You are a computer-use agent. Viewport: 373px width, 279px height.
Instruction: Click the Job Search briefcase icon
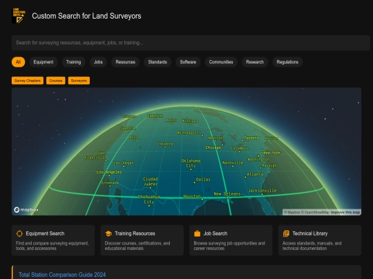click(197, 234)
